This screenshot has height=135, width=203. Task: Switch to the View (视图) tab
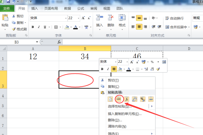[107, 8]
